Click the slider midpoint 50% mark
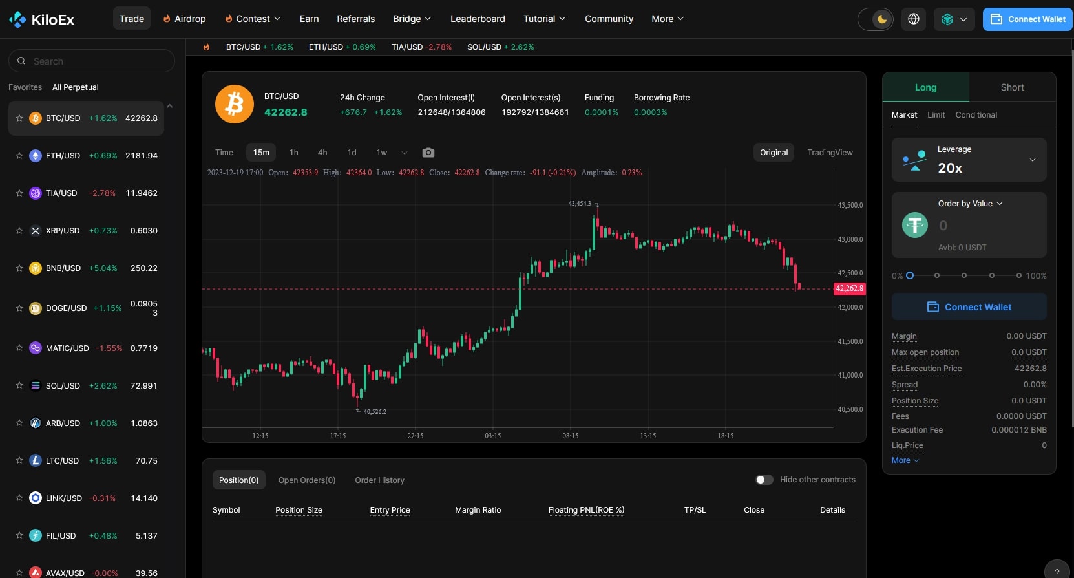Viewport: 1074px width, 578px height. click(x=964, y=275)
